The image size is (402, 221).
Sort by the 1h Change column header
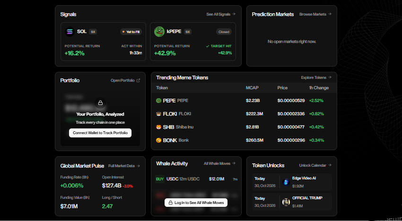coord(319,88)
